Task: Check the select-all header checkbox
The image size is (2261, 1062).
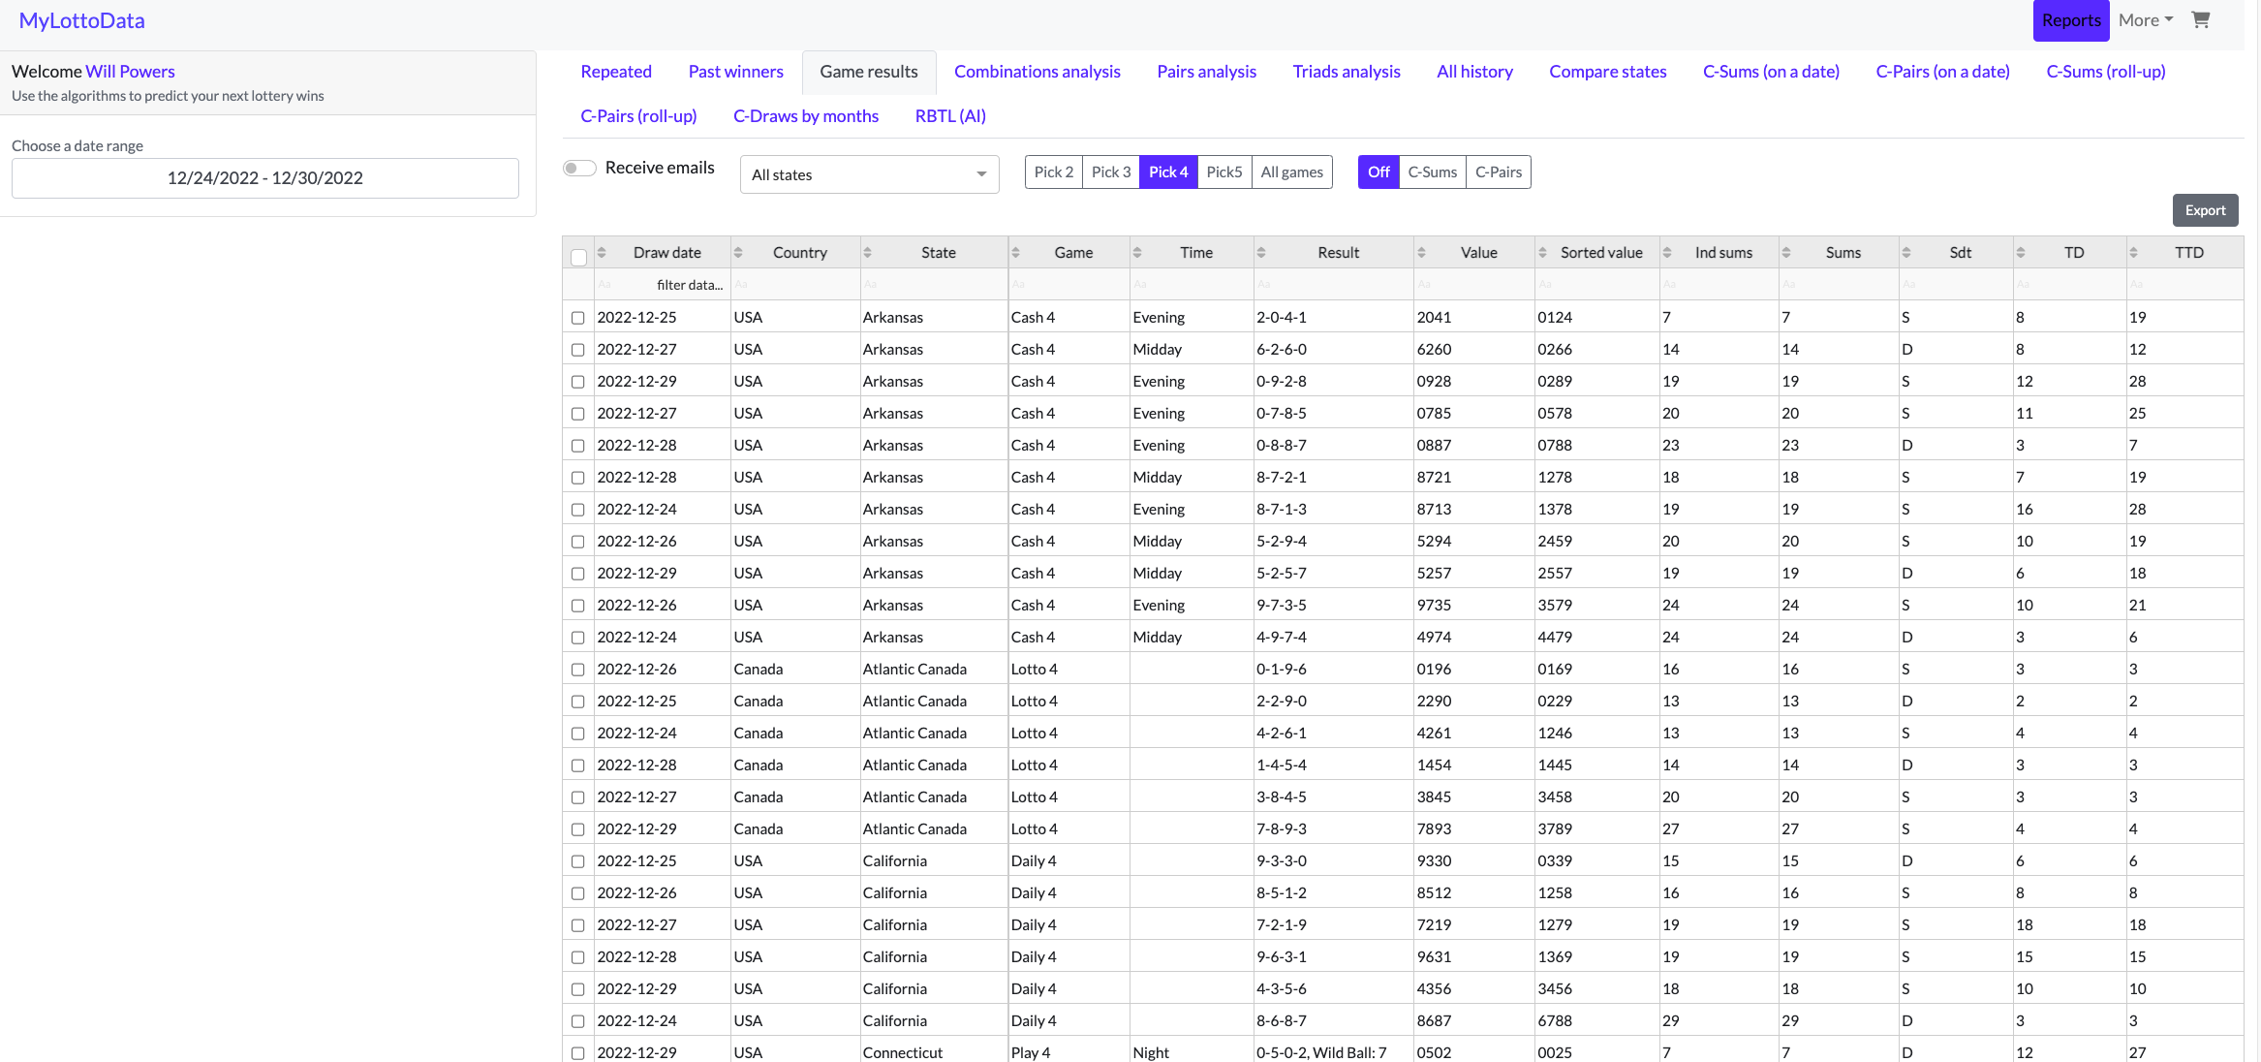Action: pos(578,257)
